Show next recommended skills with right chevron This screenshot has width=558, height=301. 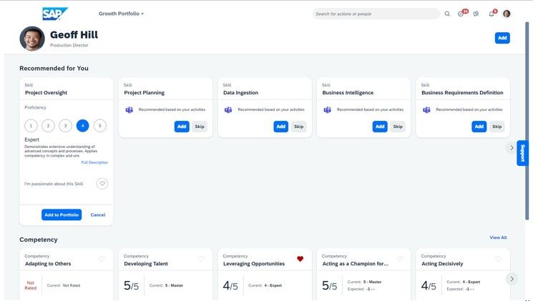pos(511,148)
